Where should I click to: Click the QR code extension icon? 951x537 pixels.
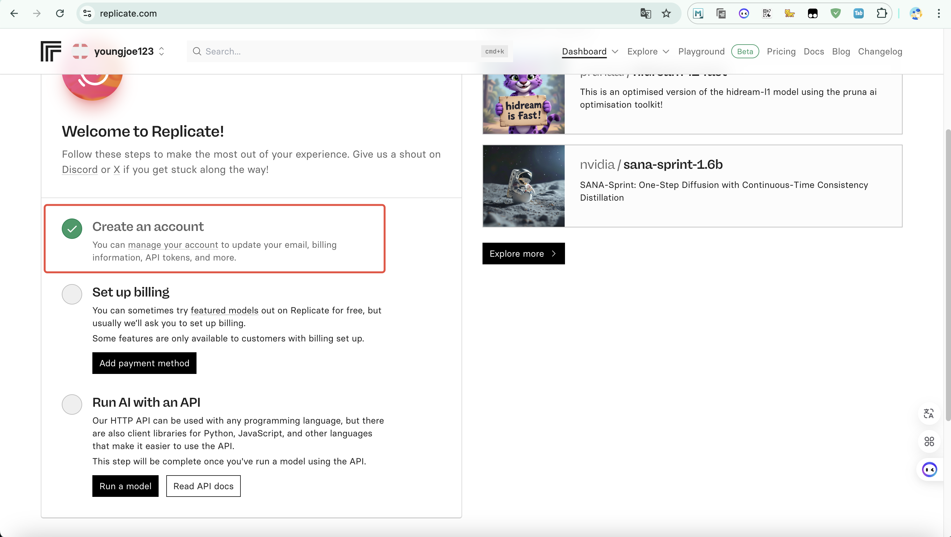point(767,14)
